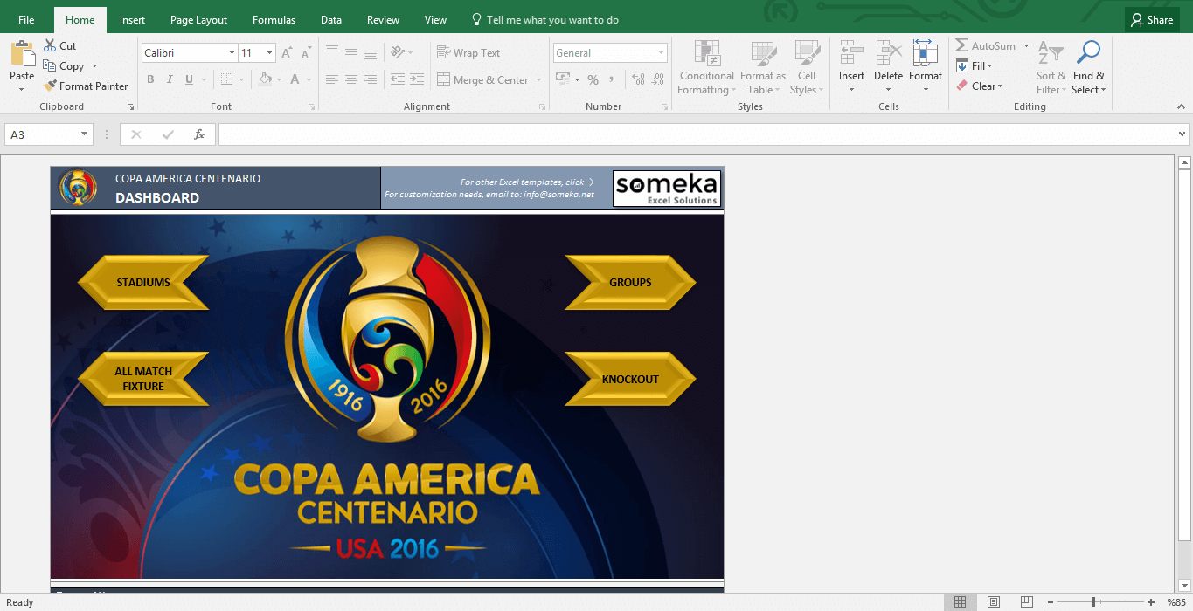
Task: Click the Copy icon
Action: pyautogui.click(x=50, y=66)
